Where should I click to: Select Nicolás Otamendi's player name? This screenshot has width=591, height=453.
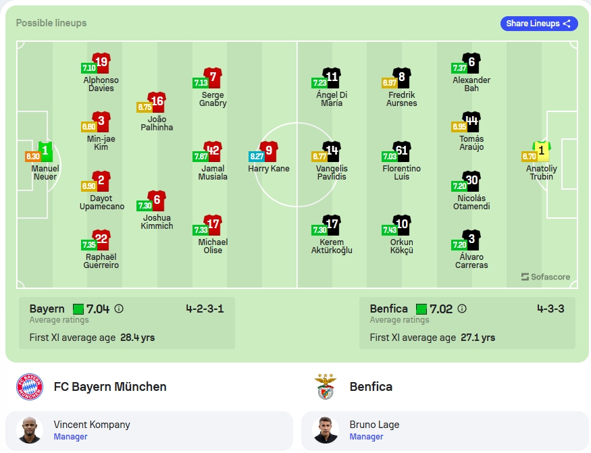pyautogui.click(x=471, y=203)
